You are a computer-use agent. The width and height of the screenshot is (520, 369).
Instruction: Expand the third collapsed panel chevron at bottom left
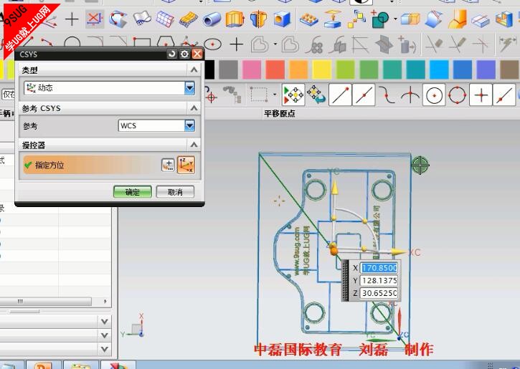point(105,349)
